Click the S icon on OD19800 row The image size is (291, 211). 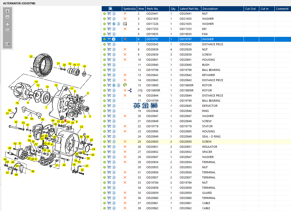[x=114, y=85]
